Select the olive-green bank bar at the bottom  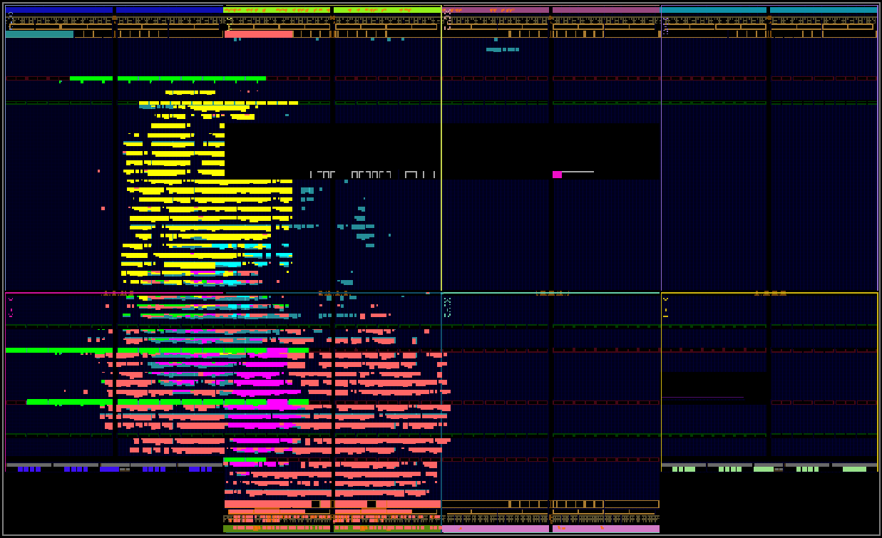pyautogui.click(x=332, y=529)
